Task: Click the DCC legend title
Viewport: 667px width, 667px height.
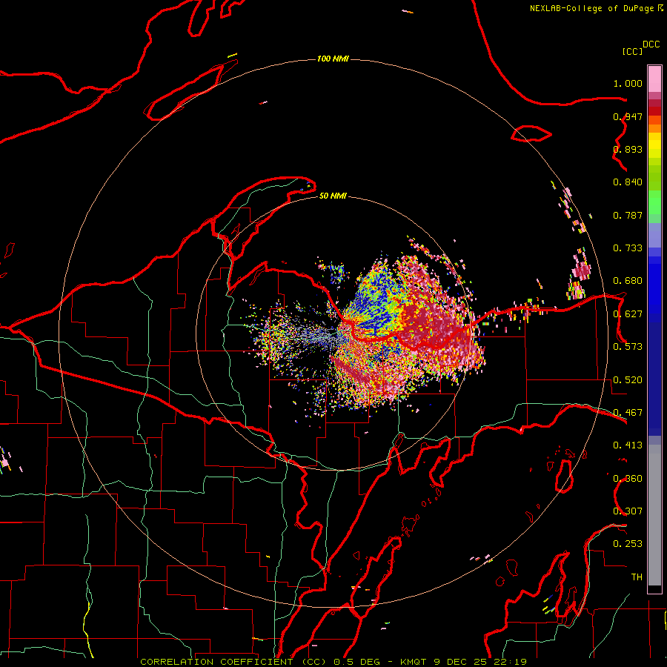Action: [x=651, y=44]
